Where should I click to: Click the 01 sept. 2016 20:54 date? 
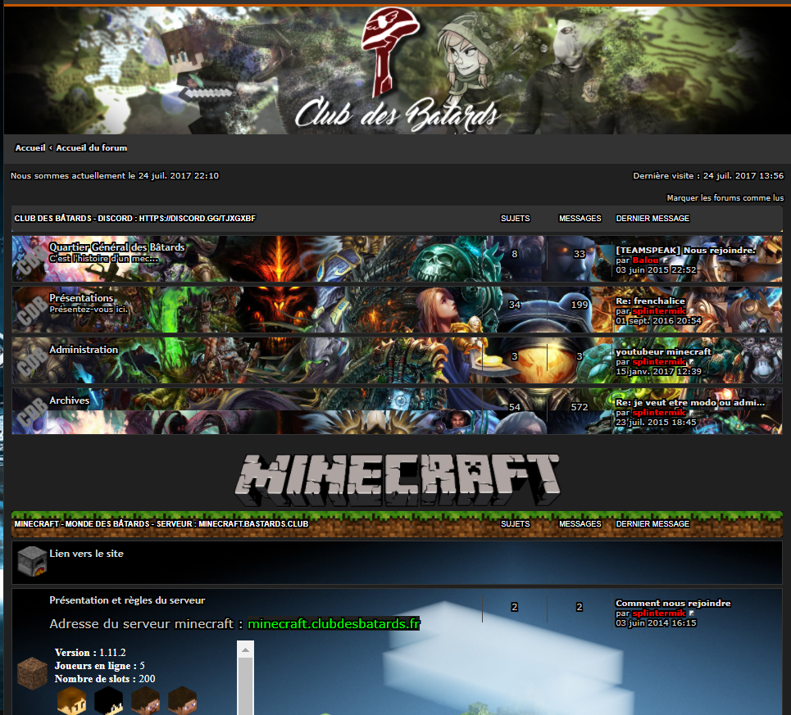[658, 321]
